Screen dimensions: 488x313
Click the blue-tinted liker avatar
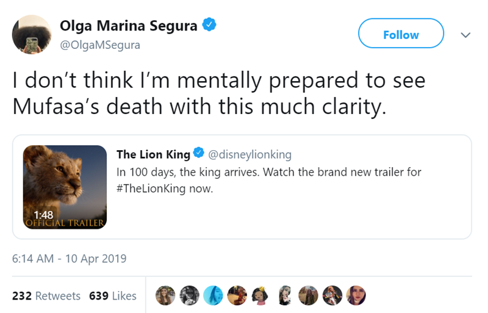(213, 295)
